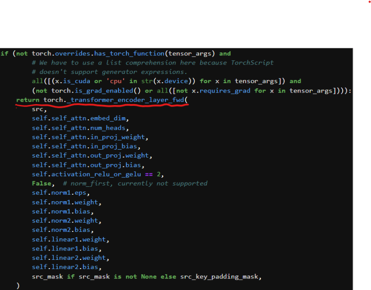
Task: Click the self.self_attn.in_proj_bias line
Action: [86, 146]
